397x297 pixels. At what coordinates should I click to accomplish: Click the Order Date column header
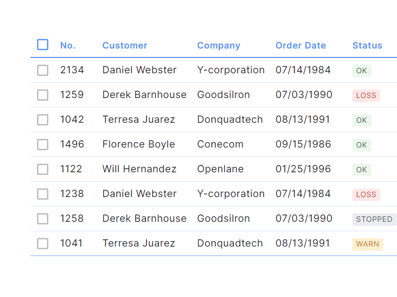[x=300, y=46]
